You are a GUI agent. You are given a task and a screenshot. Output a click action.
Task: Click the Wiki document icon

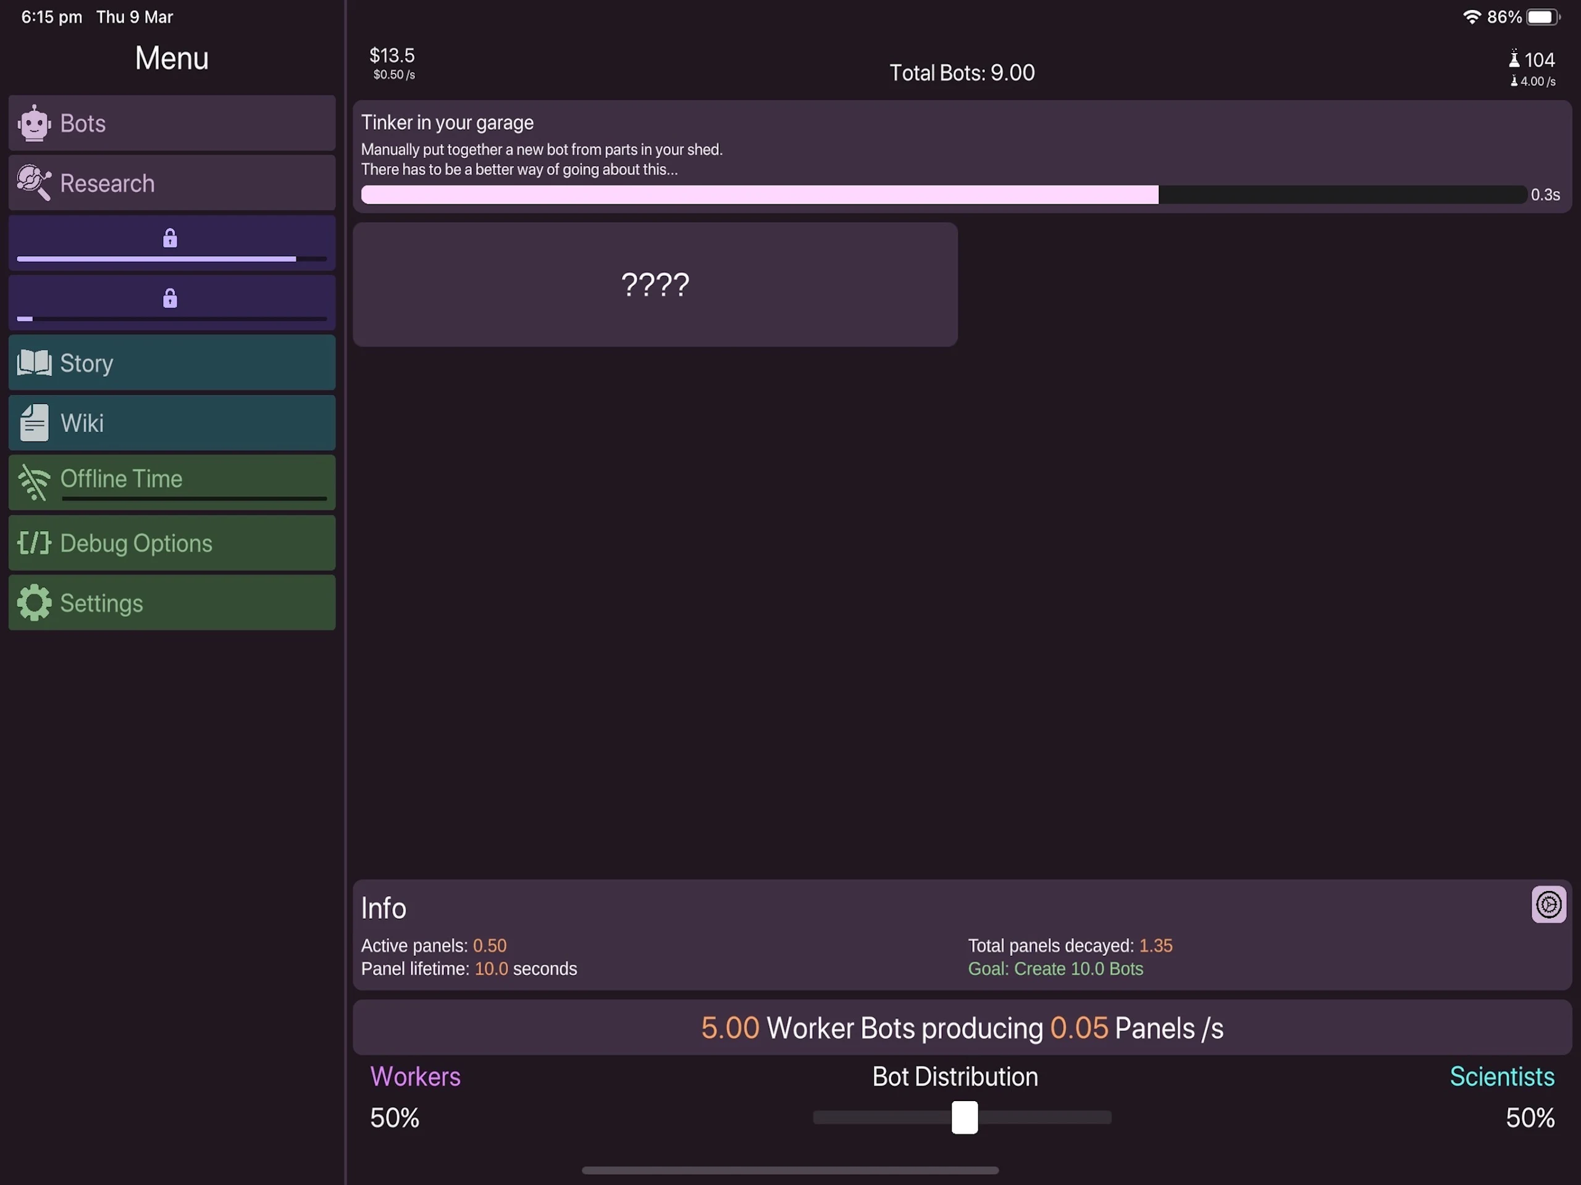pyautogui.click(x=33, y=422)
